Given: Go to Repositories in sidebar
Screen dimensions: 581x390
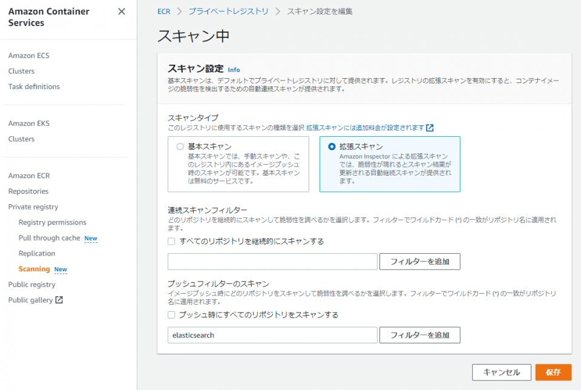Looking at the screenshot, I should pos(28,191).
